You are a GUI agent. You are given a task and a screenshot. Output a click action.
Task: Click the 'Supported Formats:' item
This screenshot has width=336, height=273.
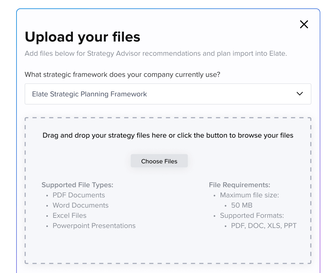(252, 215)
